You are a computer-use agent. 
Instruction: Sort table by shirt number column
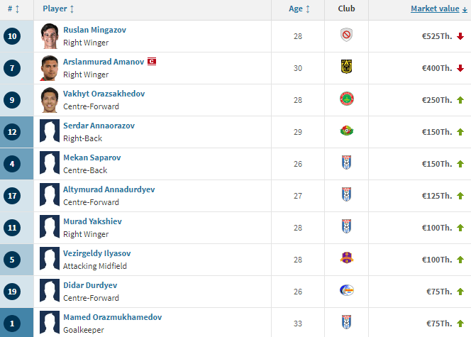(16, 9)
